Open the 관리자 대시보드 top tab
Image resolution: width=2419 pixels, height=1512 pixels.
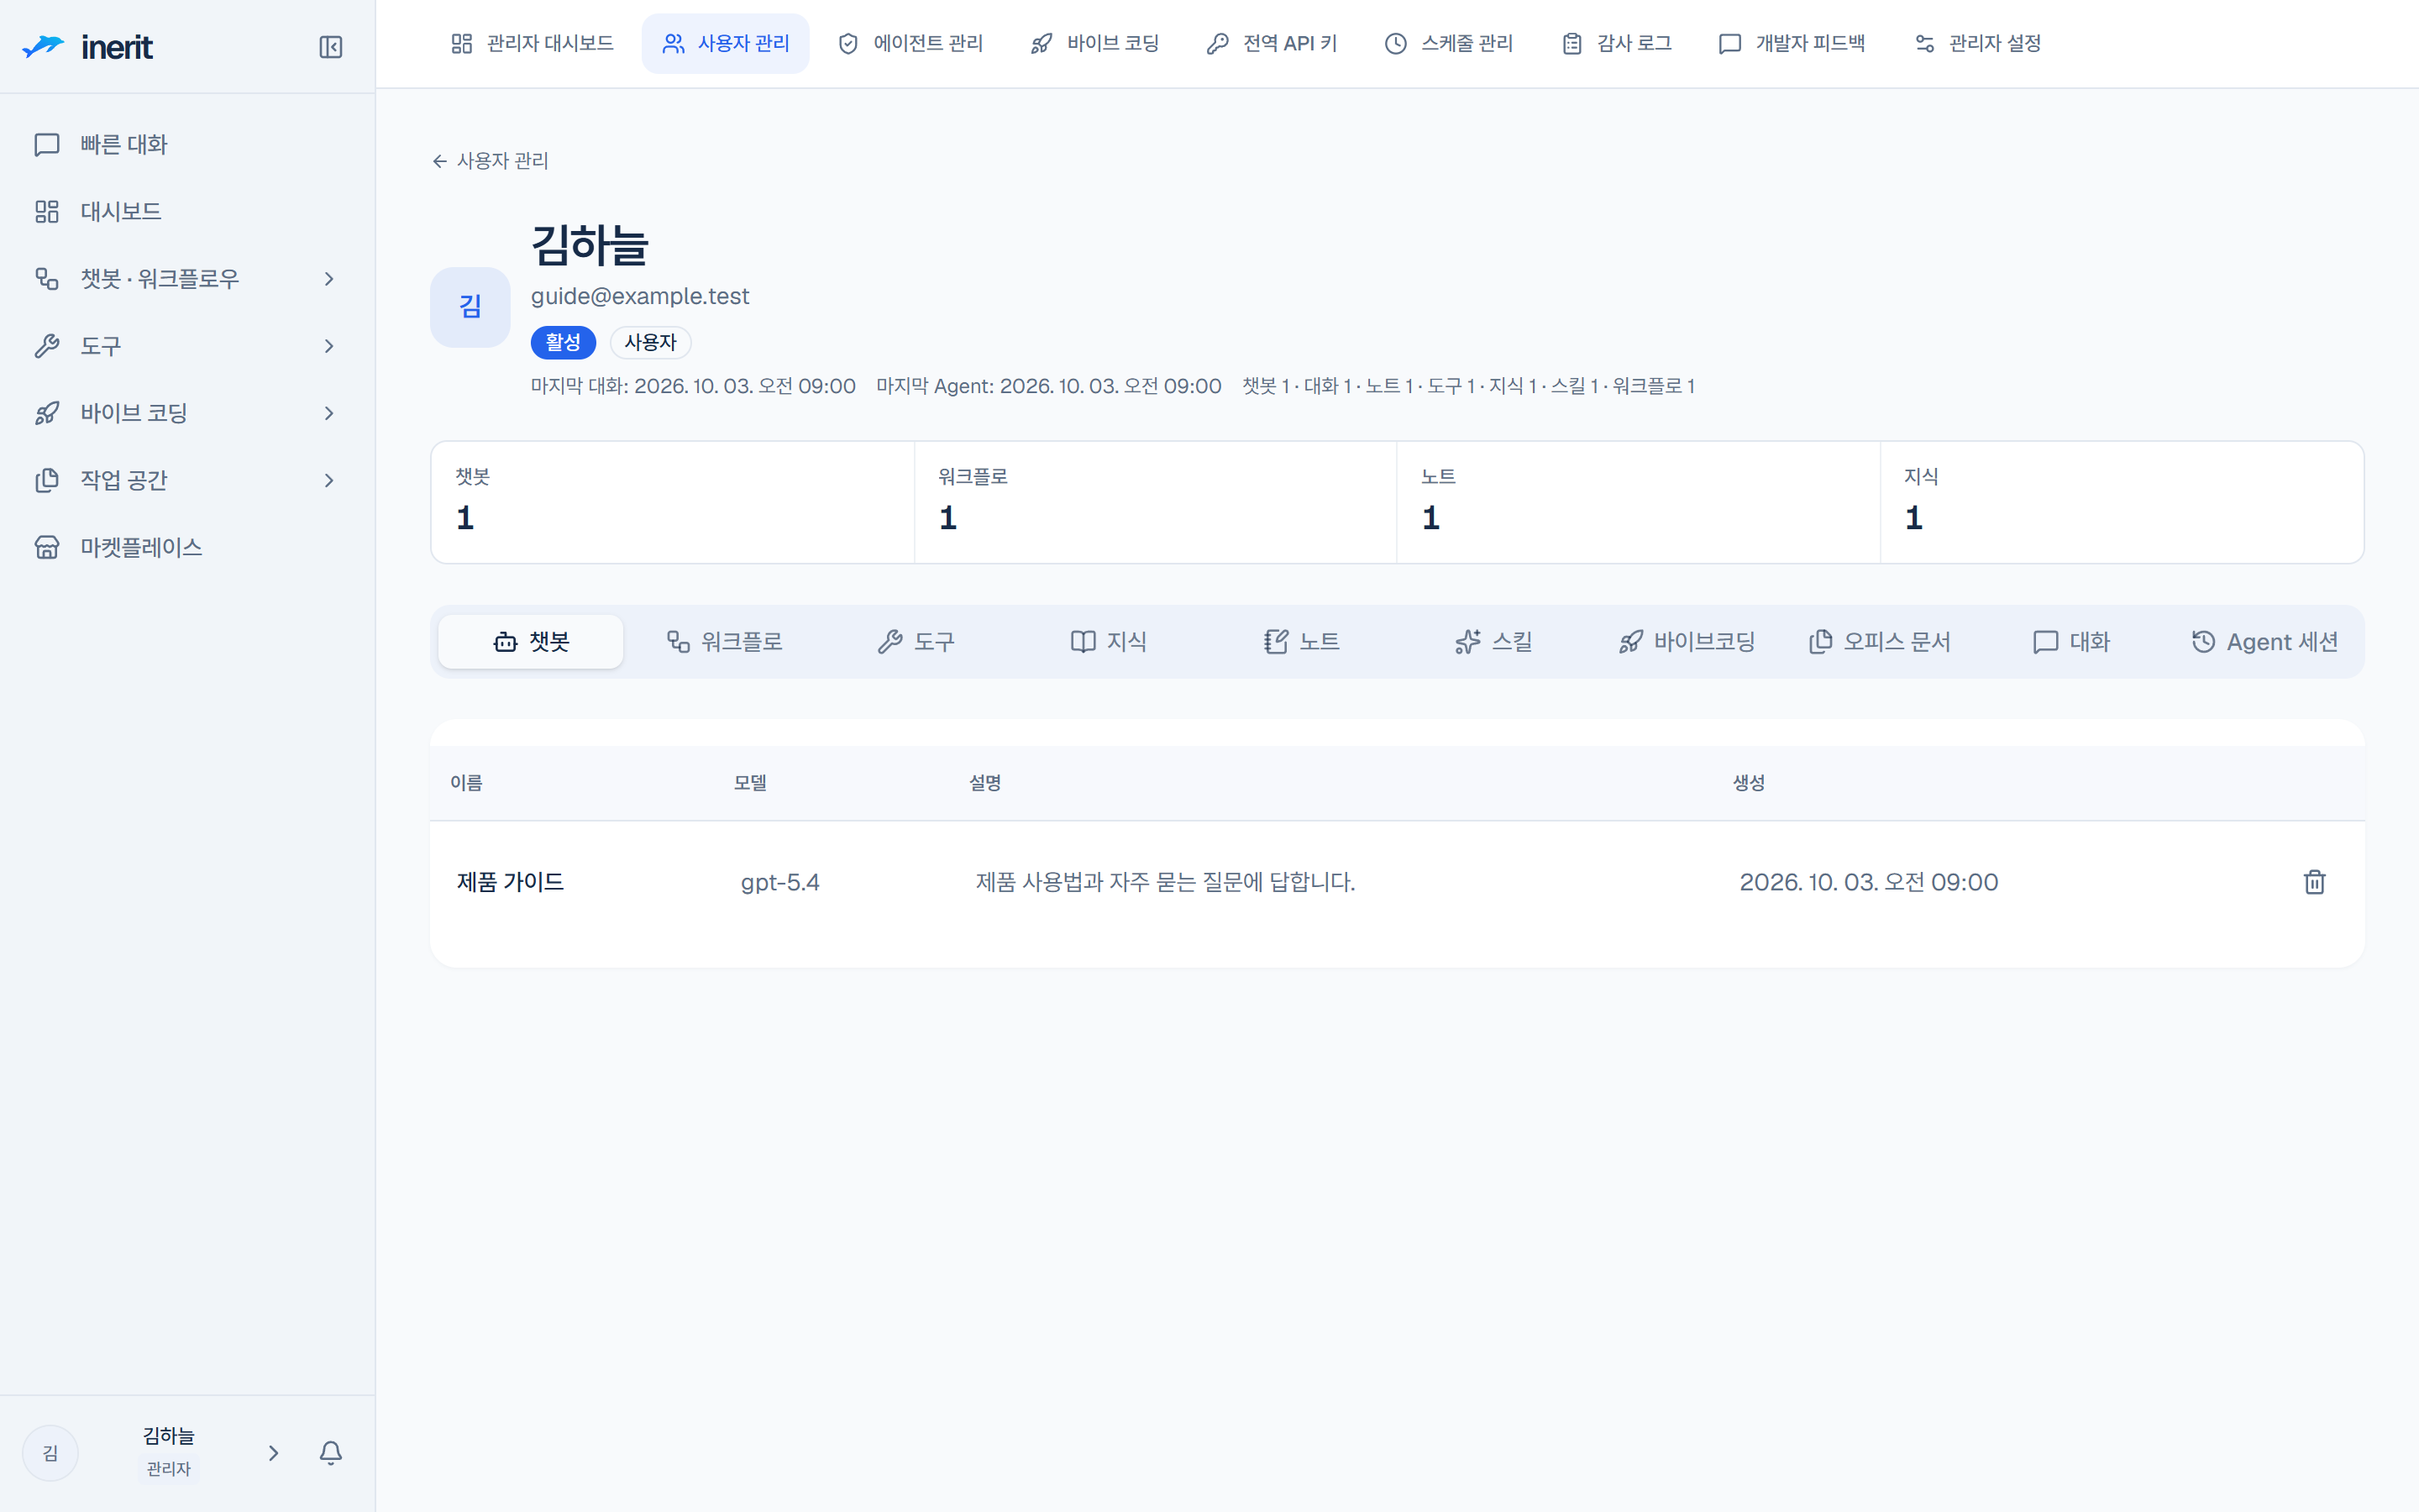[x=532, y=44]
